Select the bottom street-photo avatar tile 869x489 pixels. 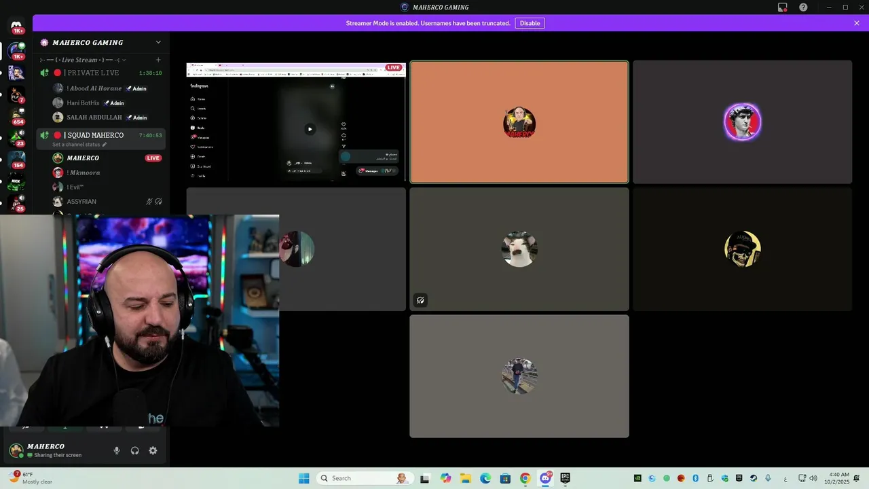coord(519,376)
